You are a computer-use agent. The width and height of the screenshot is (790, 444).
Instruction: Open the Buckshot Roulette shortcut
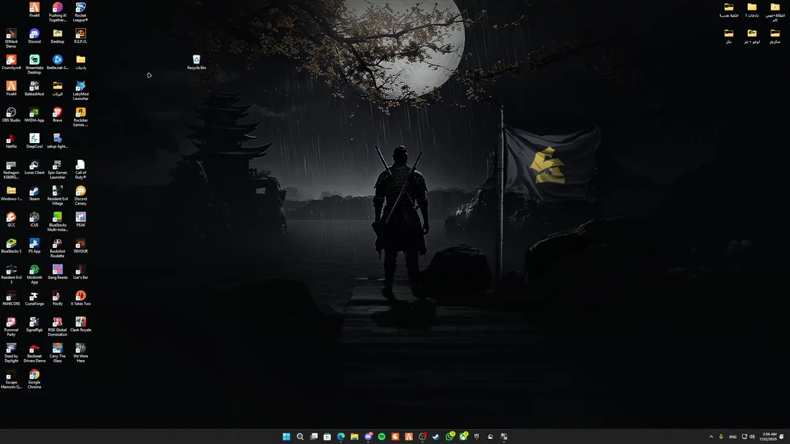pos(57,248)
